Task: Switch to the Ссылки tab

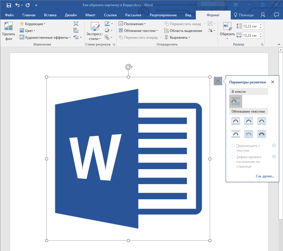Action: (110, 15)
